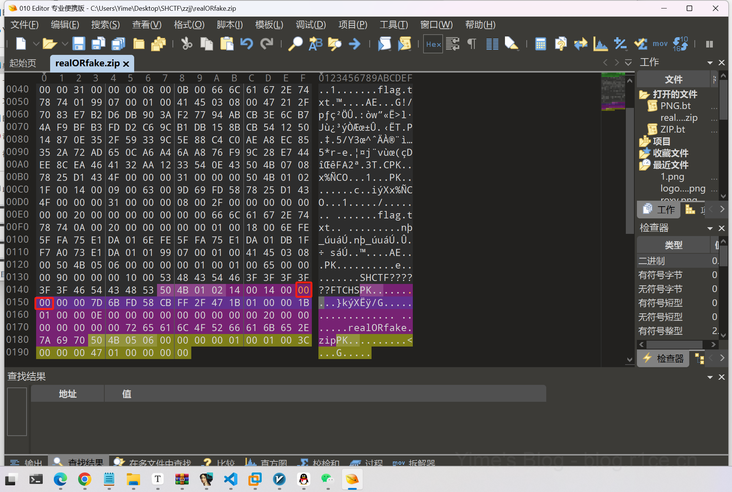Image resolution: width=732 pixels, height=492 pixels.
Task: Toggle show whitespace pilcrow button
Action: click(471, 44)
